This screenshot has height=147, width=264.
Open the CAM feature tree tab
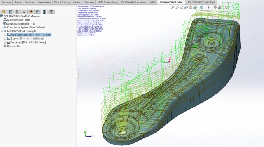click(x=38, y=12)
